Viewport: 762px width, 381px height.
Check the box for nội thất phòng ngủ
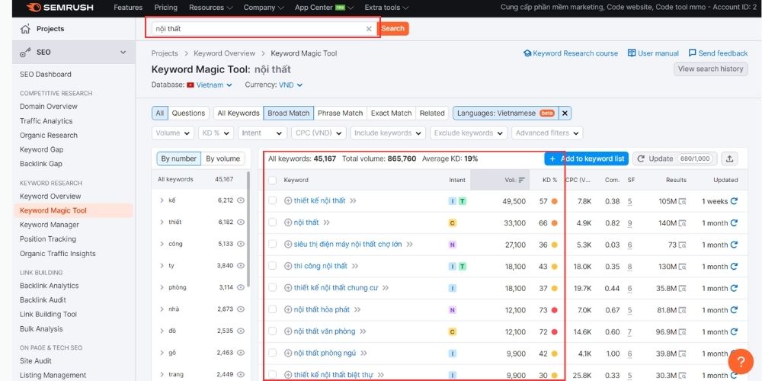click(273, 353)
